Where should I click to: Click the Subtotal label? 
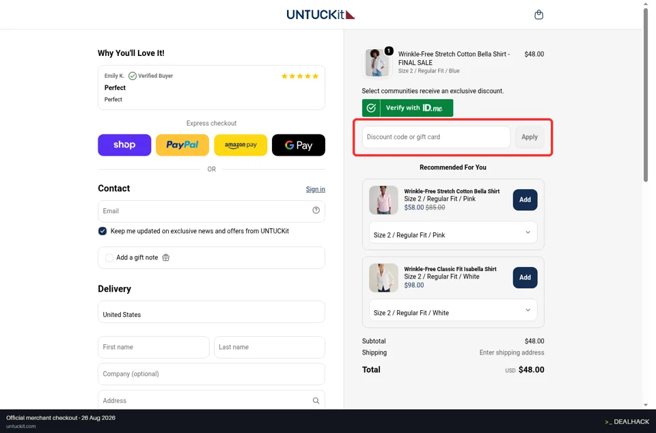pyautogui.click(x=374, y=341)
